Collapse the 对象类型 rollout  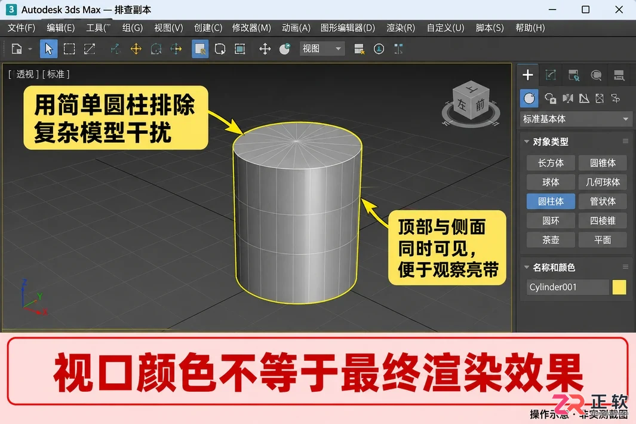527,142
